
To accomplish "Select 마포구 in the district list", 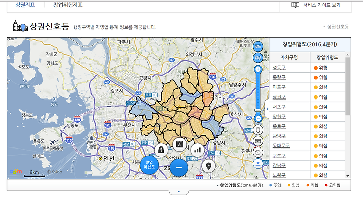I will pyautogui.click(x=279, y=87).
